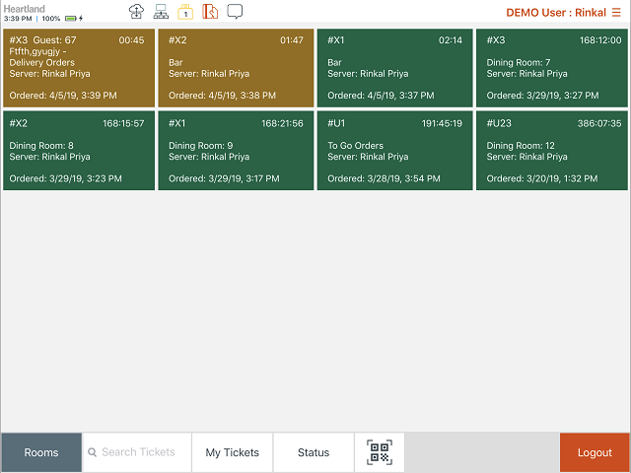Open the Dining Room 7 ticket

click(x=553, y=68)
